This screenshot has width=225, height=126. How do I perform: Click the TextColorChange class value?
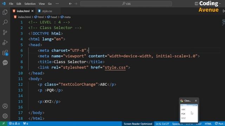[78, 84]
